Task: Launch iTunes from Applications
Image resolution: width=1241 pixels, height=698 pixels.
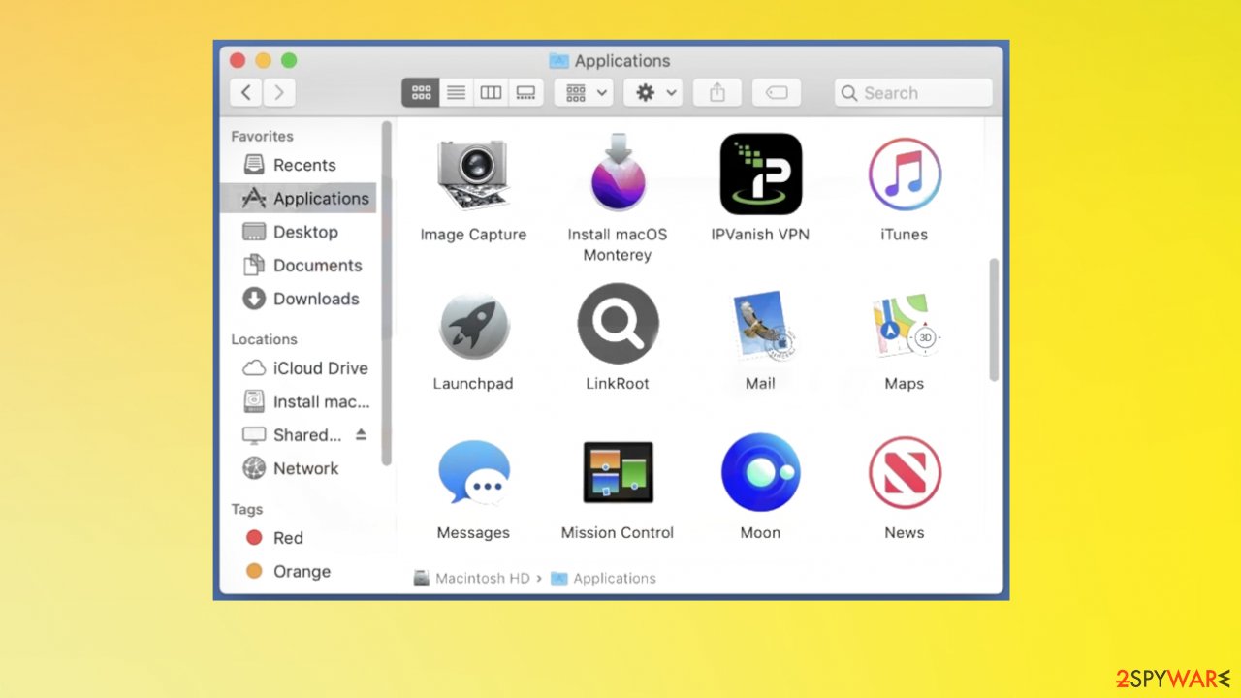Action: coord(904,174)
